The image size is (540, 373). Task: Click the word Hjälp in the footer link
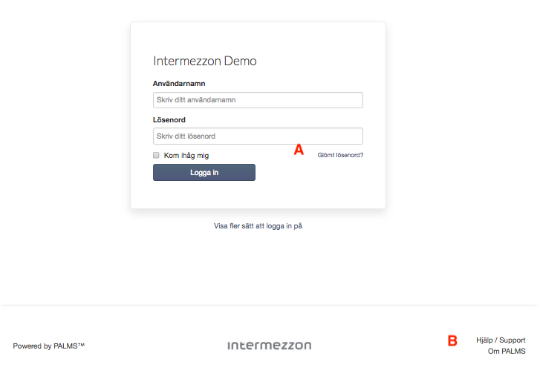click(484, 340)
